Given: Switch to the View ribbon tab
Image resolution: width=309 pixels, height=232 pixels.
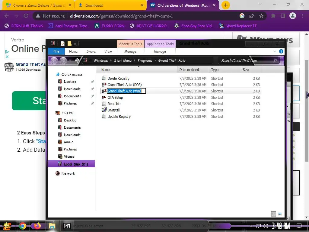Looking at the screenshot, I should pos(108,51).
